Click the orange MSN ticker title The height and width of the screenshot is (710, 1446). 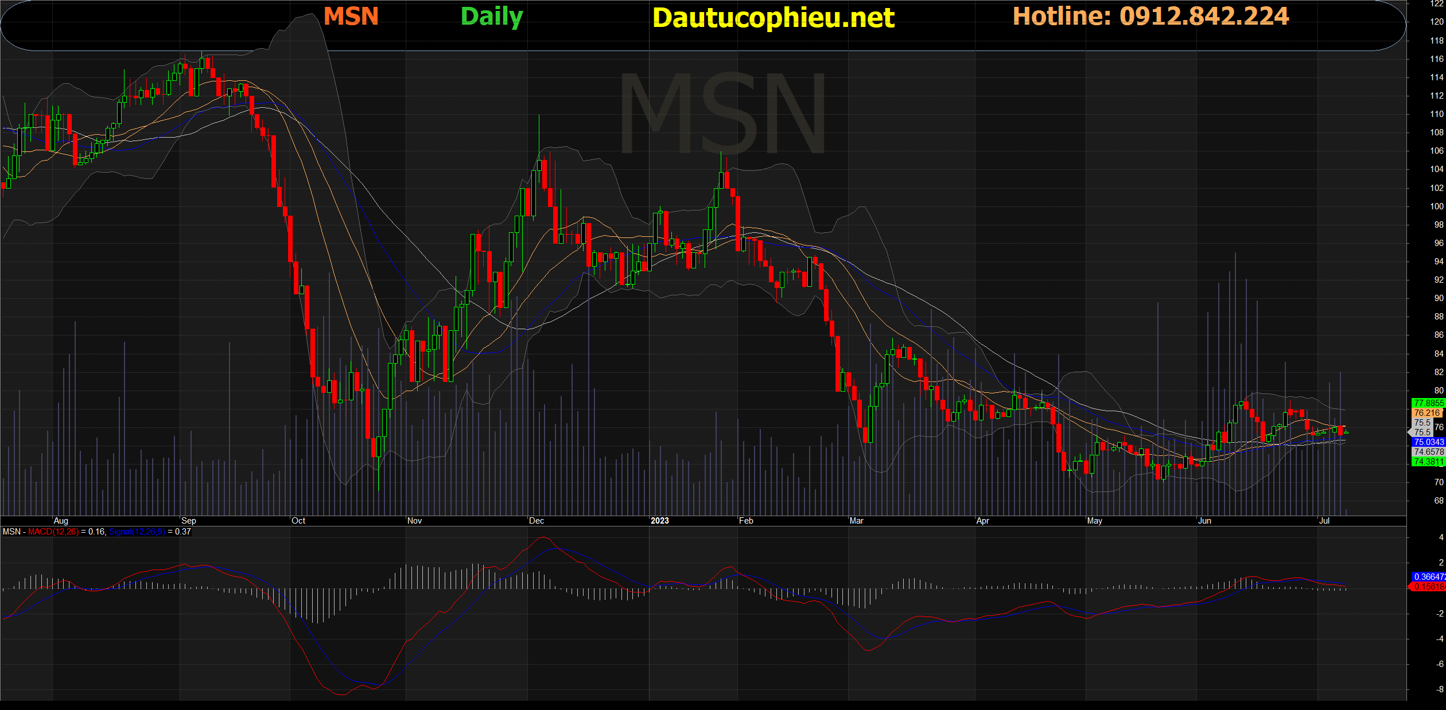coord(351,16)
